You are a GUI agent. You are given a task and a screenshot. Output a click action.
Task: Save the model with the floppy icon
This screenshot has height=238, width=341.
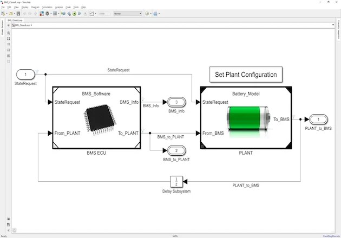18,14
